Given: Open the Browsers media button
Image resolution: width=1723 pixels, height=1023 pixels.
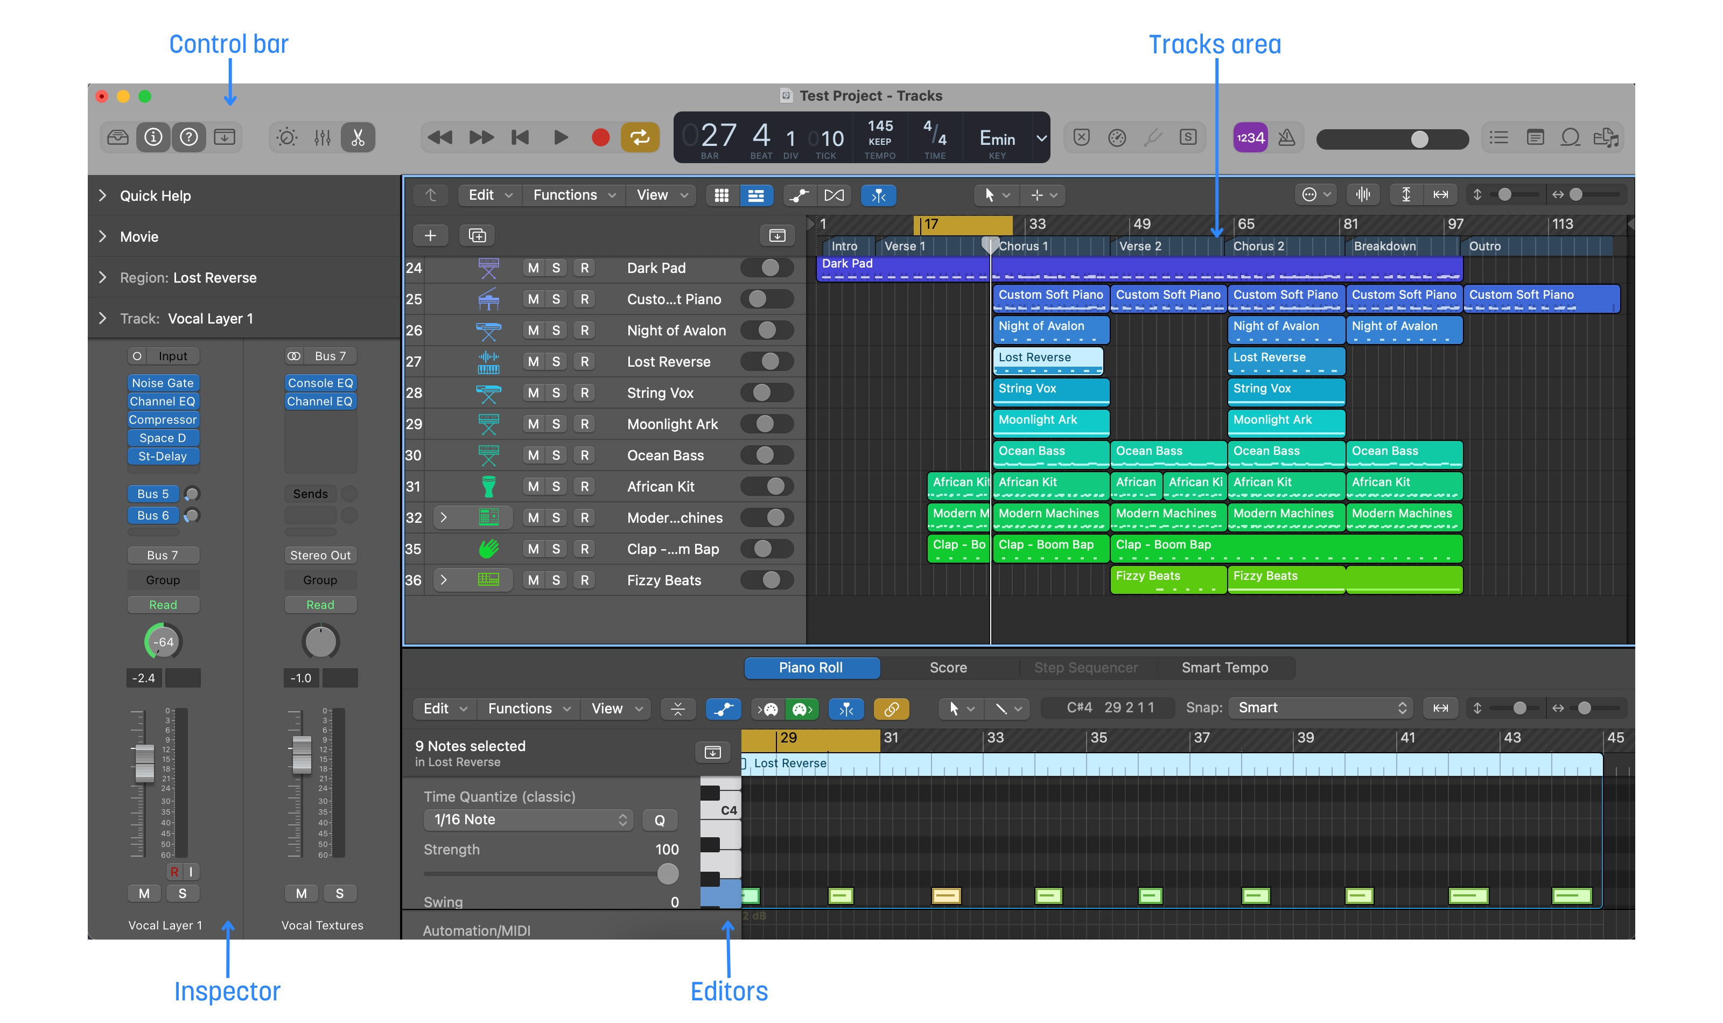Looking at the screenshot, I should 1606,137.
